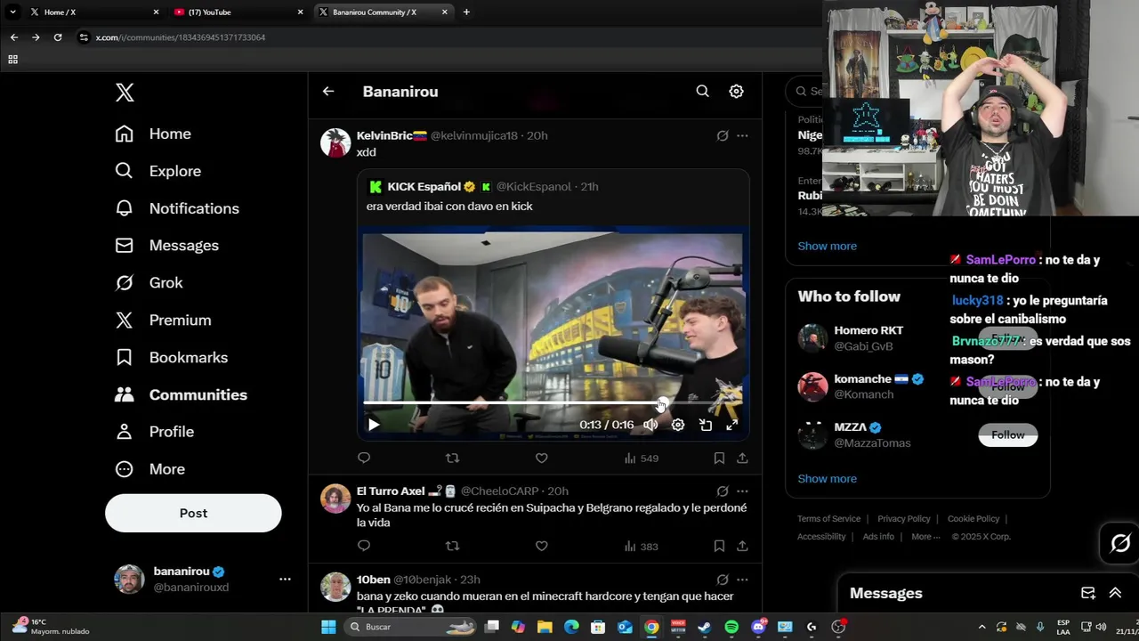1139x641 pixels.
Task: Expand footer More menu
Action: pyautogui.click(x=925, y=537)
